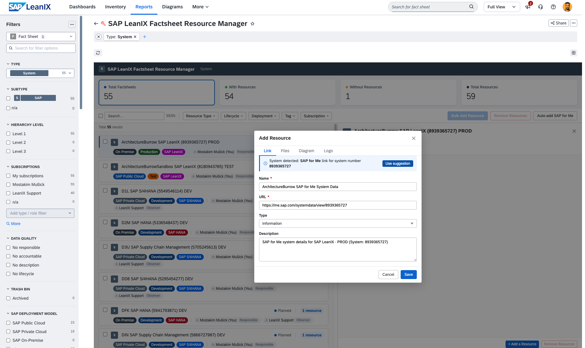The height and width of the screenshot is (348, 585).
Task: Close the ArchitectureBurrow detail panel
Action: [x=574, y=131]
